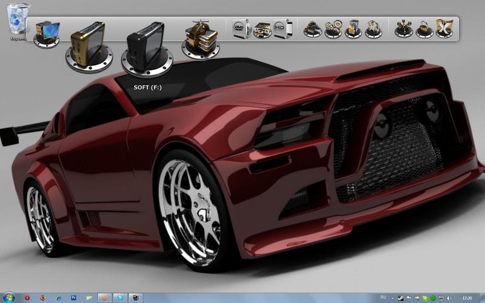Launch Firefox from the taskbar
The image size is (485, 303).
coord(42,298)
